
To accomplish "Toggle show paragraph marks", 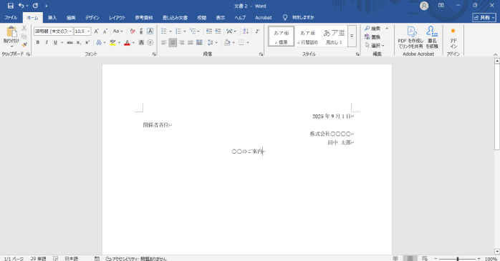I will (257, 31).
